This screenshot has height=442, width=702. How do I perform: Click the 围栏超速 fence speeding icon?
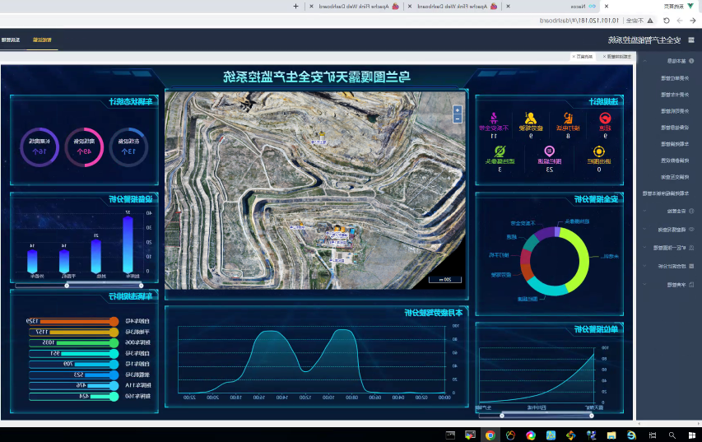pos(548,151)
